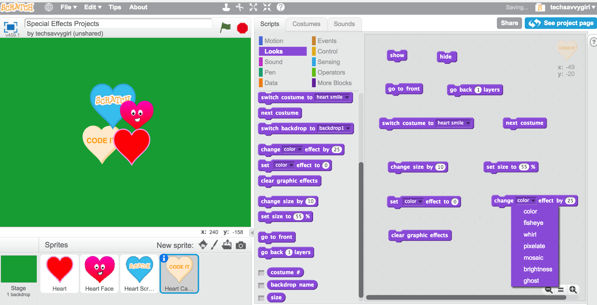Open the backdrop1 dropdown in the palette
Viewport: 597px width, 305px height.
tap(335, 128)
